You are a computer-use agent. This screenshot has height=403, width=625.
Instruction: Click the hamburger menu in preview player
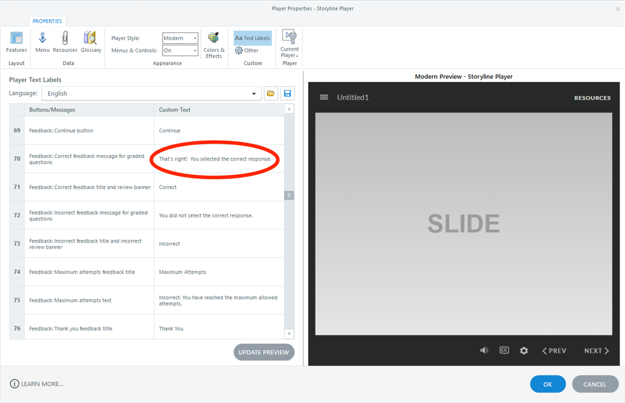pyautogui.click(x=324, y=97)
